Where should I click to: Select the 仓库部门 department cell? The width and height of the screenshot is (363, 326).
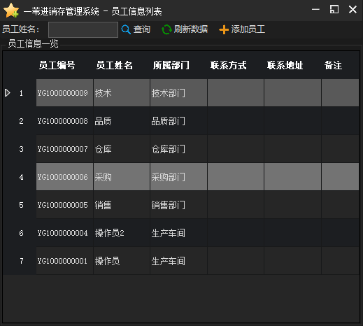[x=178, y=149]
